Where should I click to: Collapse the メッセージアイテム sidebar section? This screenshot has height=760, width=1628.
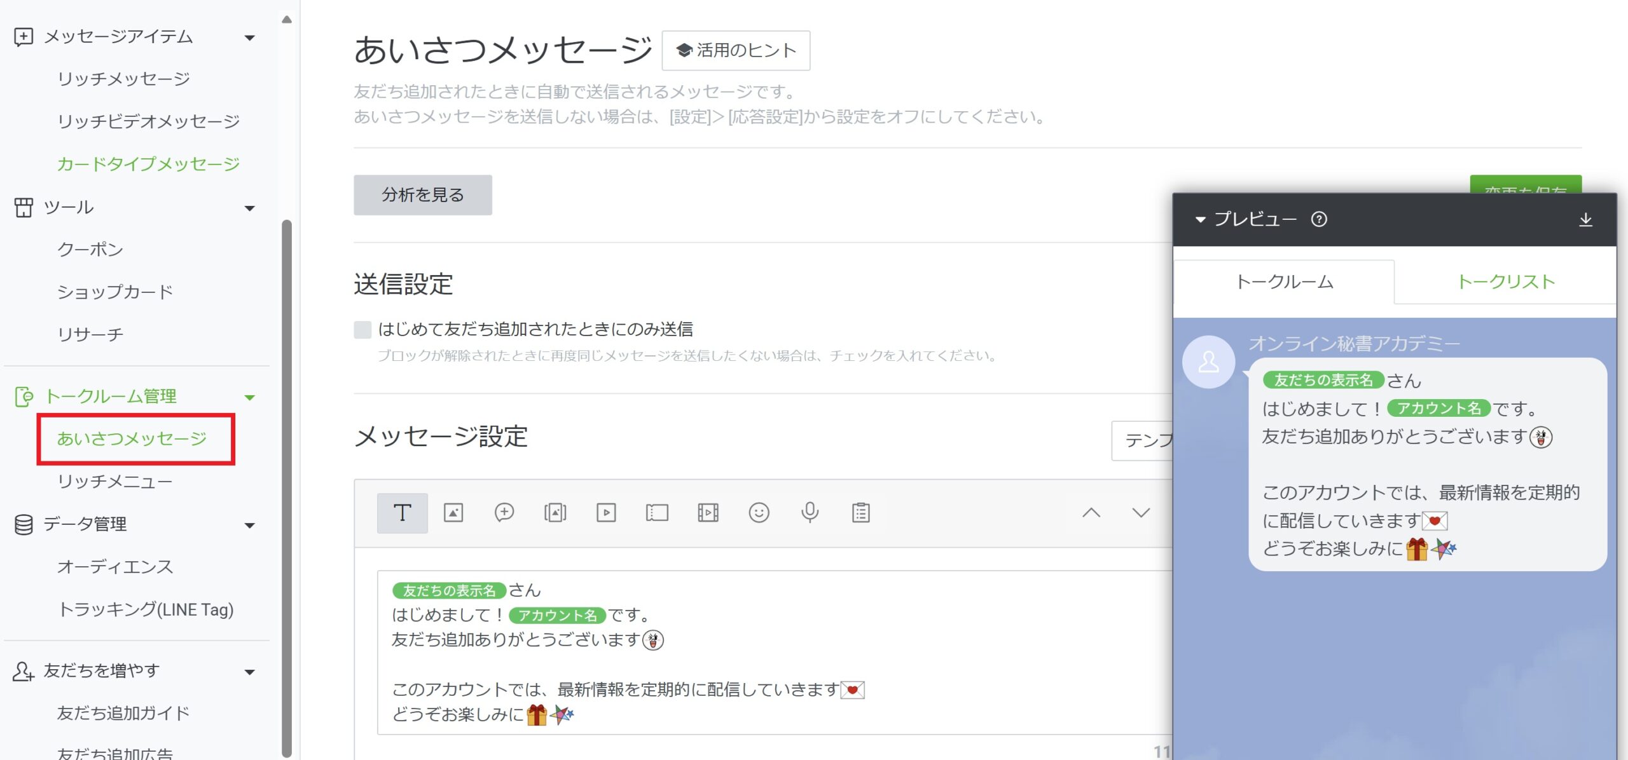[250, 38]
